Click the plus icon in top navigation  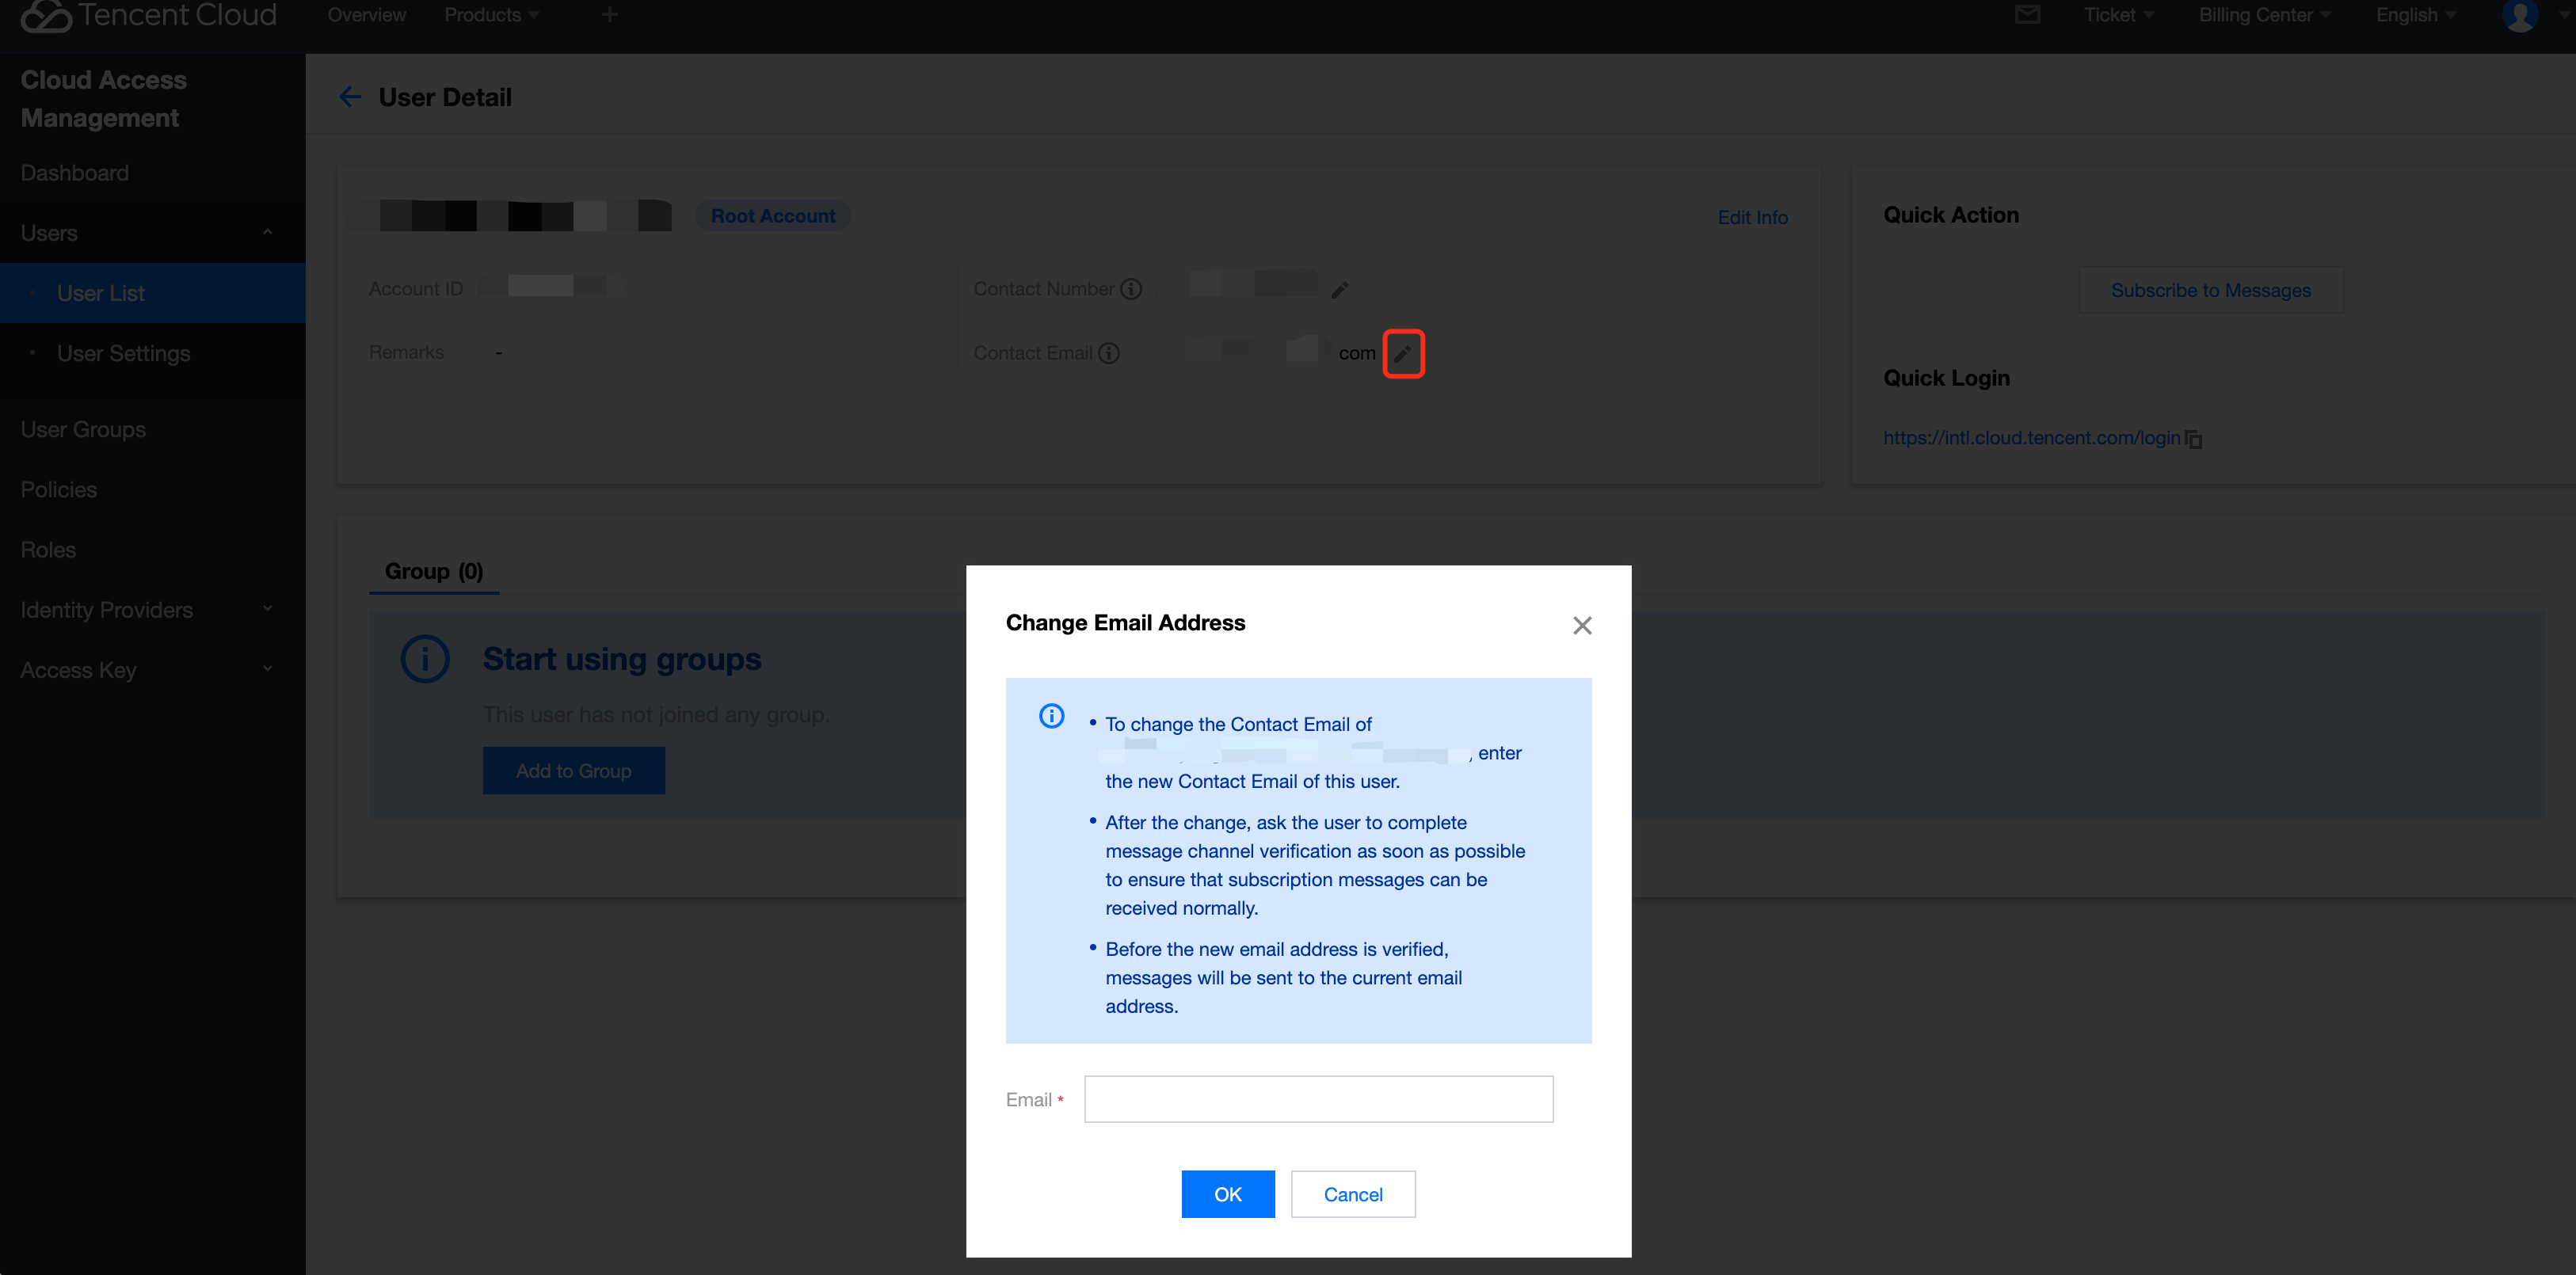pos(609,15)
